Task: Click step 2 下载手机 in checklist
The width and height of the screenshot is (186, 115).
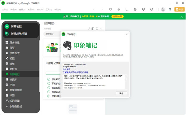Action: click(54, 83)
